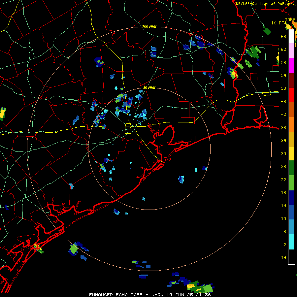The width and height of the screenshot is (297, 297).
Task: Select the bright yellow color scale swatch
Action: pyautogui.click(x=291, y=154)
